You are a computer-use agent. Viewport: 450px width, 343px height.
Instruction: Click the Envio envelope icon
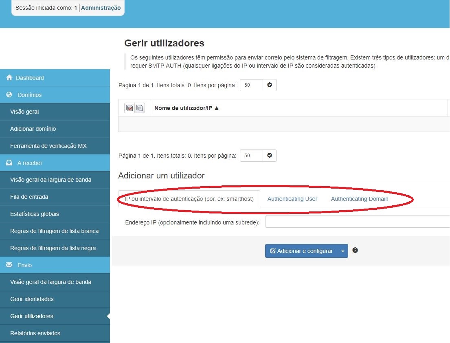9,265
